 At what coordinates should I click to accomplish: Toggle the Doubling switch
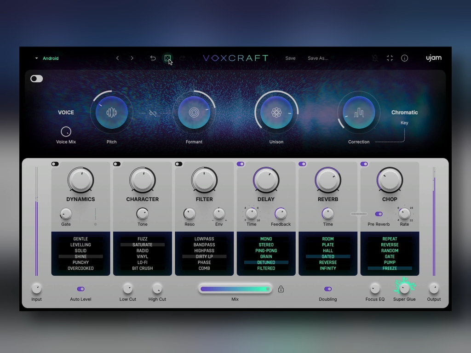(328, 289)
